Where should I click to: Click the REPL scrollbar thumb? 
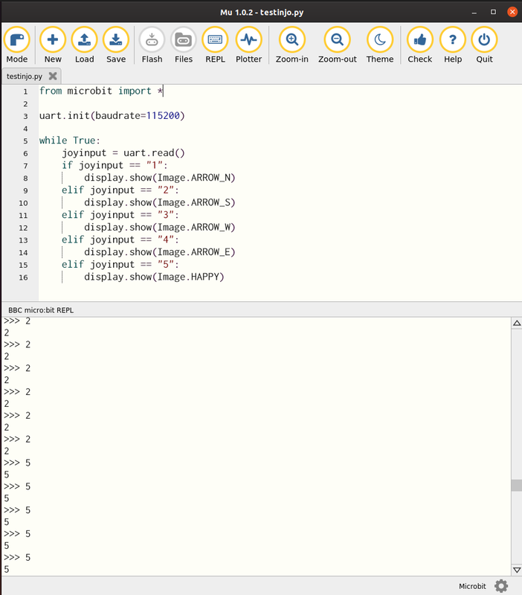[517, 486]
